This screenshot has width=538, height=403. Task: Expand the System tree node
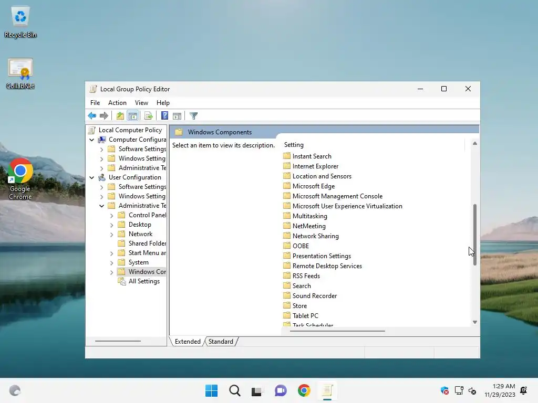[x=111, y=263]
